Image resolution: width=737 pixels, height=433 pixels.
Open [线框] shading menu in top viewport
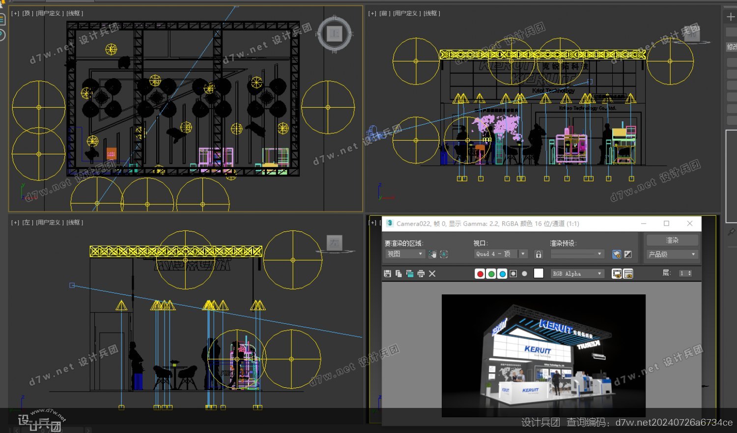click(x=75, y=13)
